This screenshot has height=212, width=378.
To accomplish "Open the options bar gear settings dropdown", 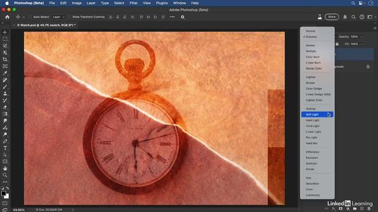I will (x=183, y=17).
